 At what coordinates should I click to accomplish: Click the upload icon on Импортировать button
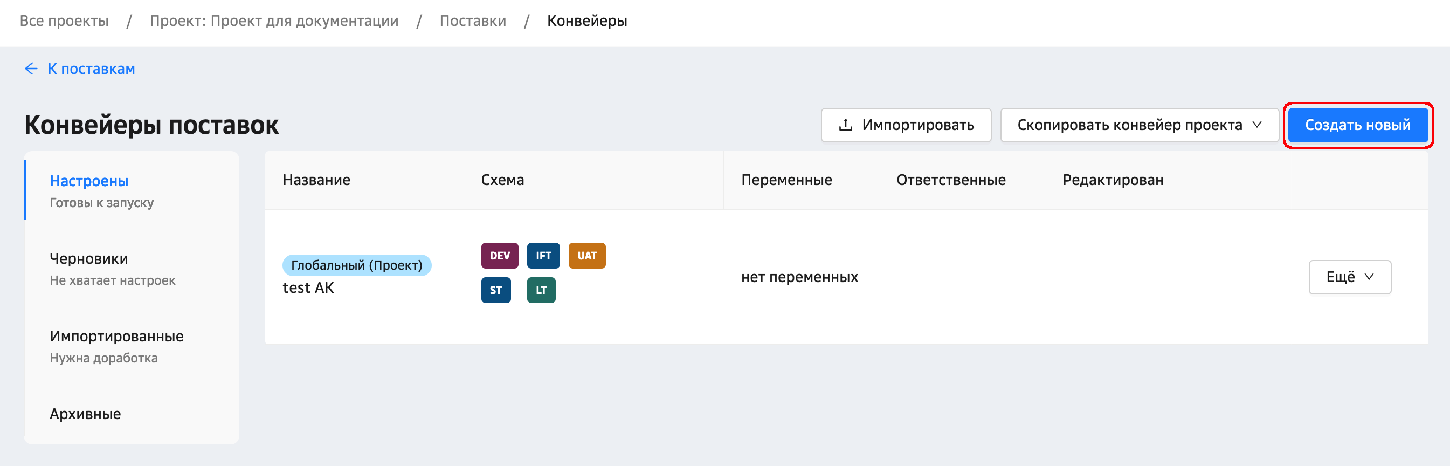(845, 125)
